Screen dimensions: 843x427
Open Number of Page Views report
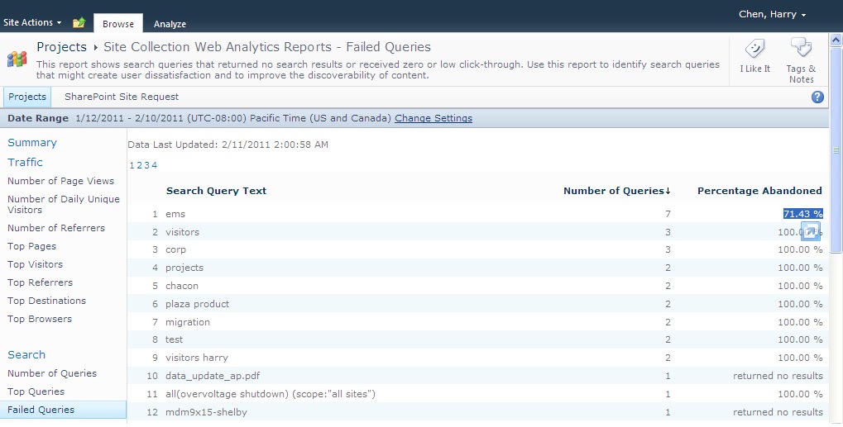(60, 182)
